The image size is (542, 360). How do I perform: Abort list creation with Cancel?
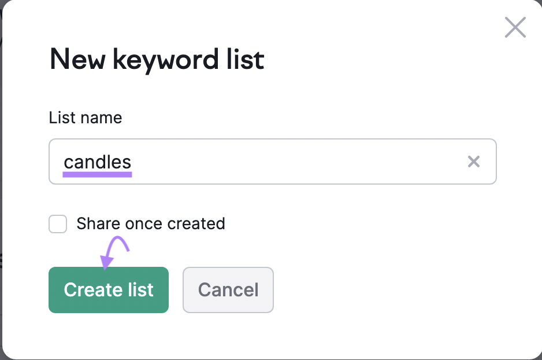coord(228,290)
